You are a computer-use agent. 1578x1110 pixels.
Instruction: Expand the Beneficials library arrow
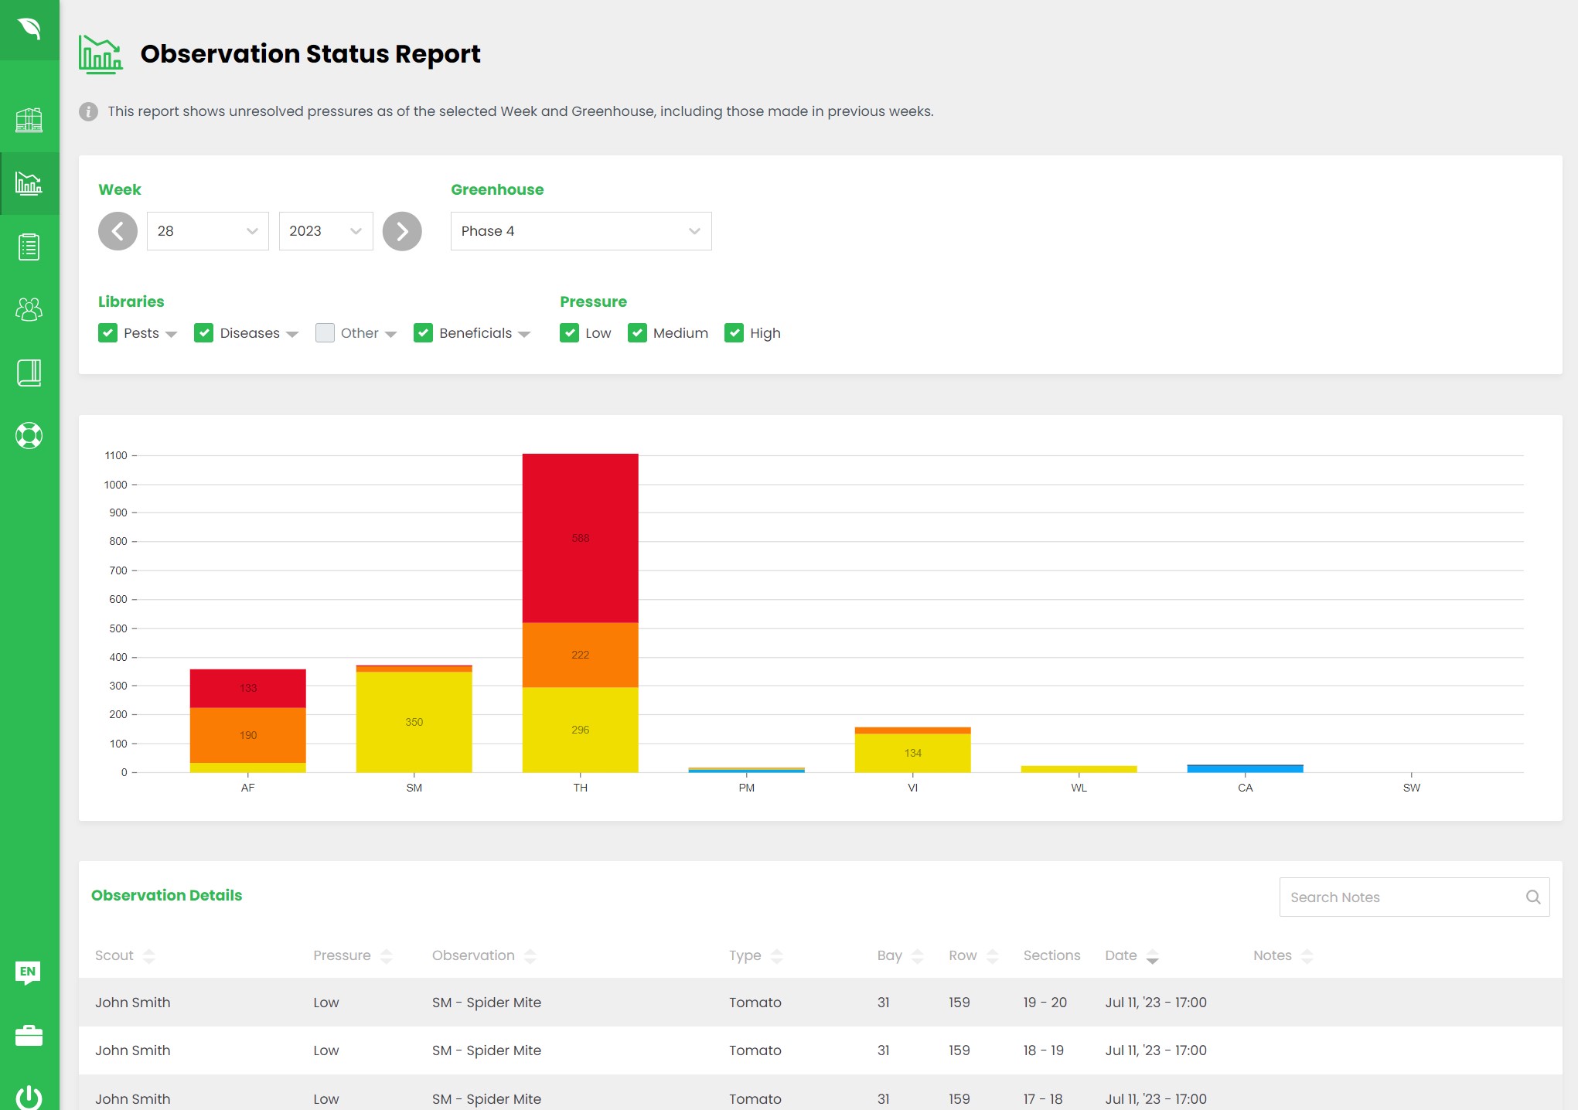coord(525,334)
